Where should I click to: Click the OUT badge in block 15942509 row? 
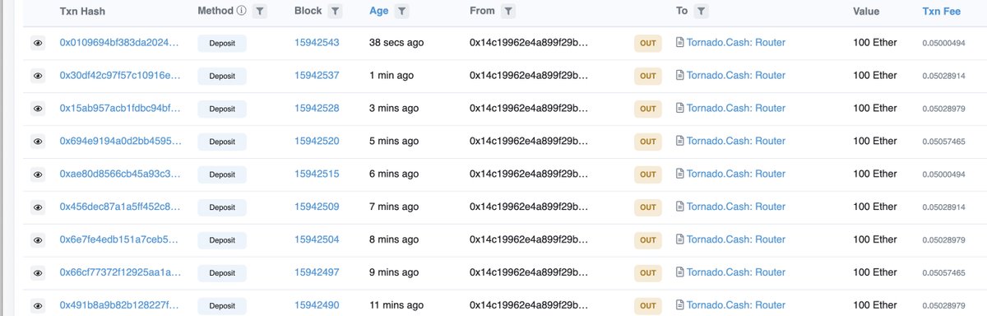pyautogui.click(x=648, y=207)
